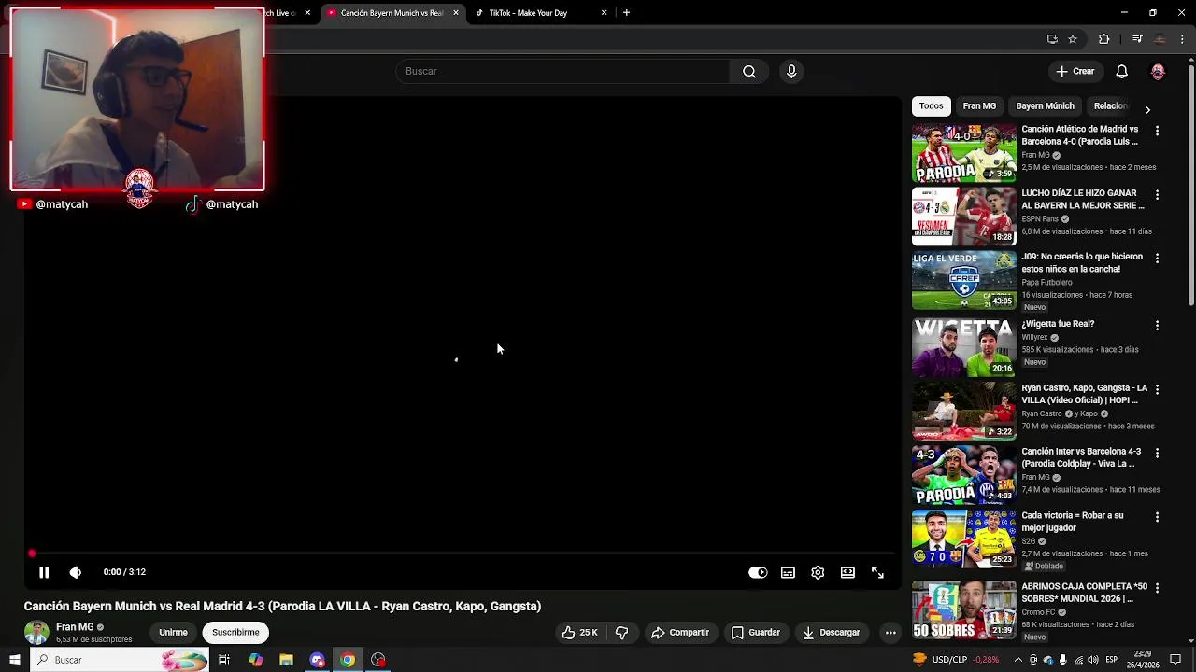Open the player settings gear

[818, 572]
